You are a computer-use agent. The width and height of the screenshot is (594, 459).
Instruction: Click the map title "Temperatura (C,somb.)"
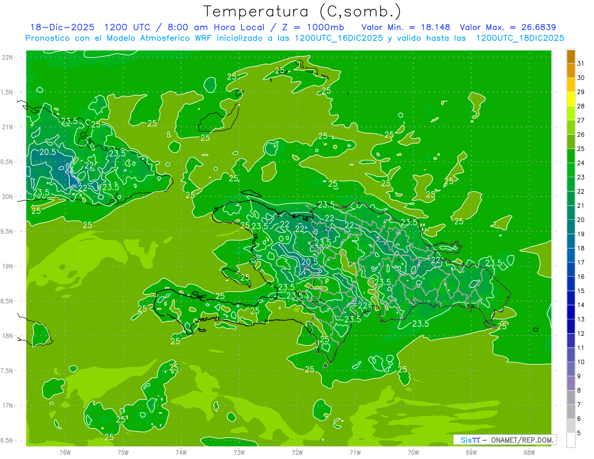click(302, 11)
